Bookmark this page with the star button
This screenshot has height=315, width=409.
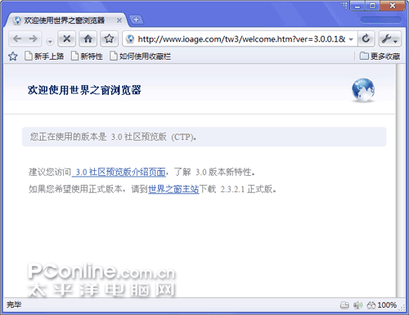pyautogui.click(x=109, y=38)
